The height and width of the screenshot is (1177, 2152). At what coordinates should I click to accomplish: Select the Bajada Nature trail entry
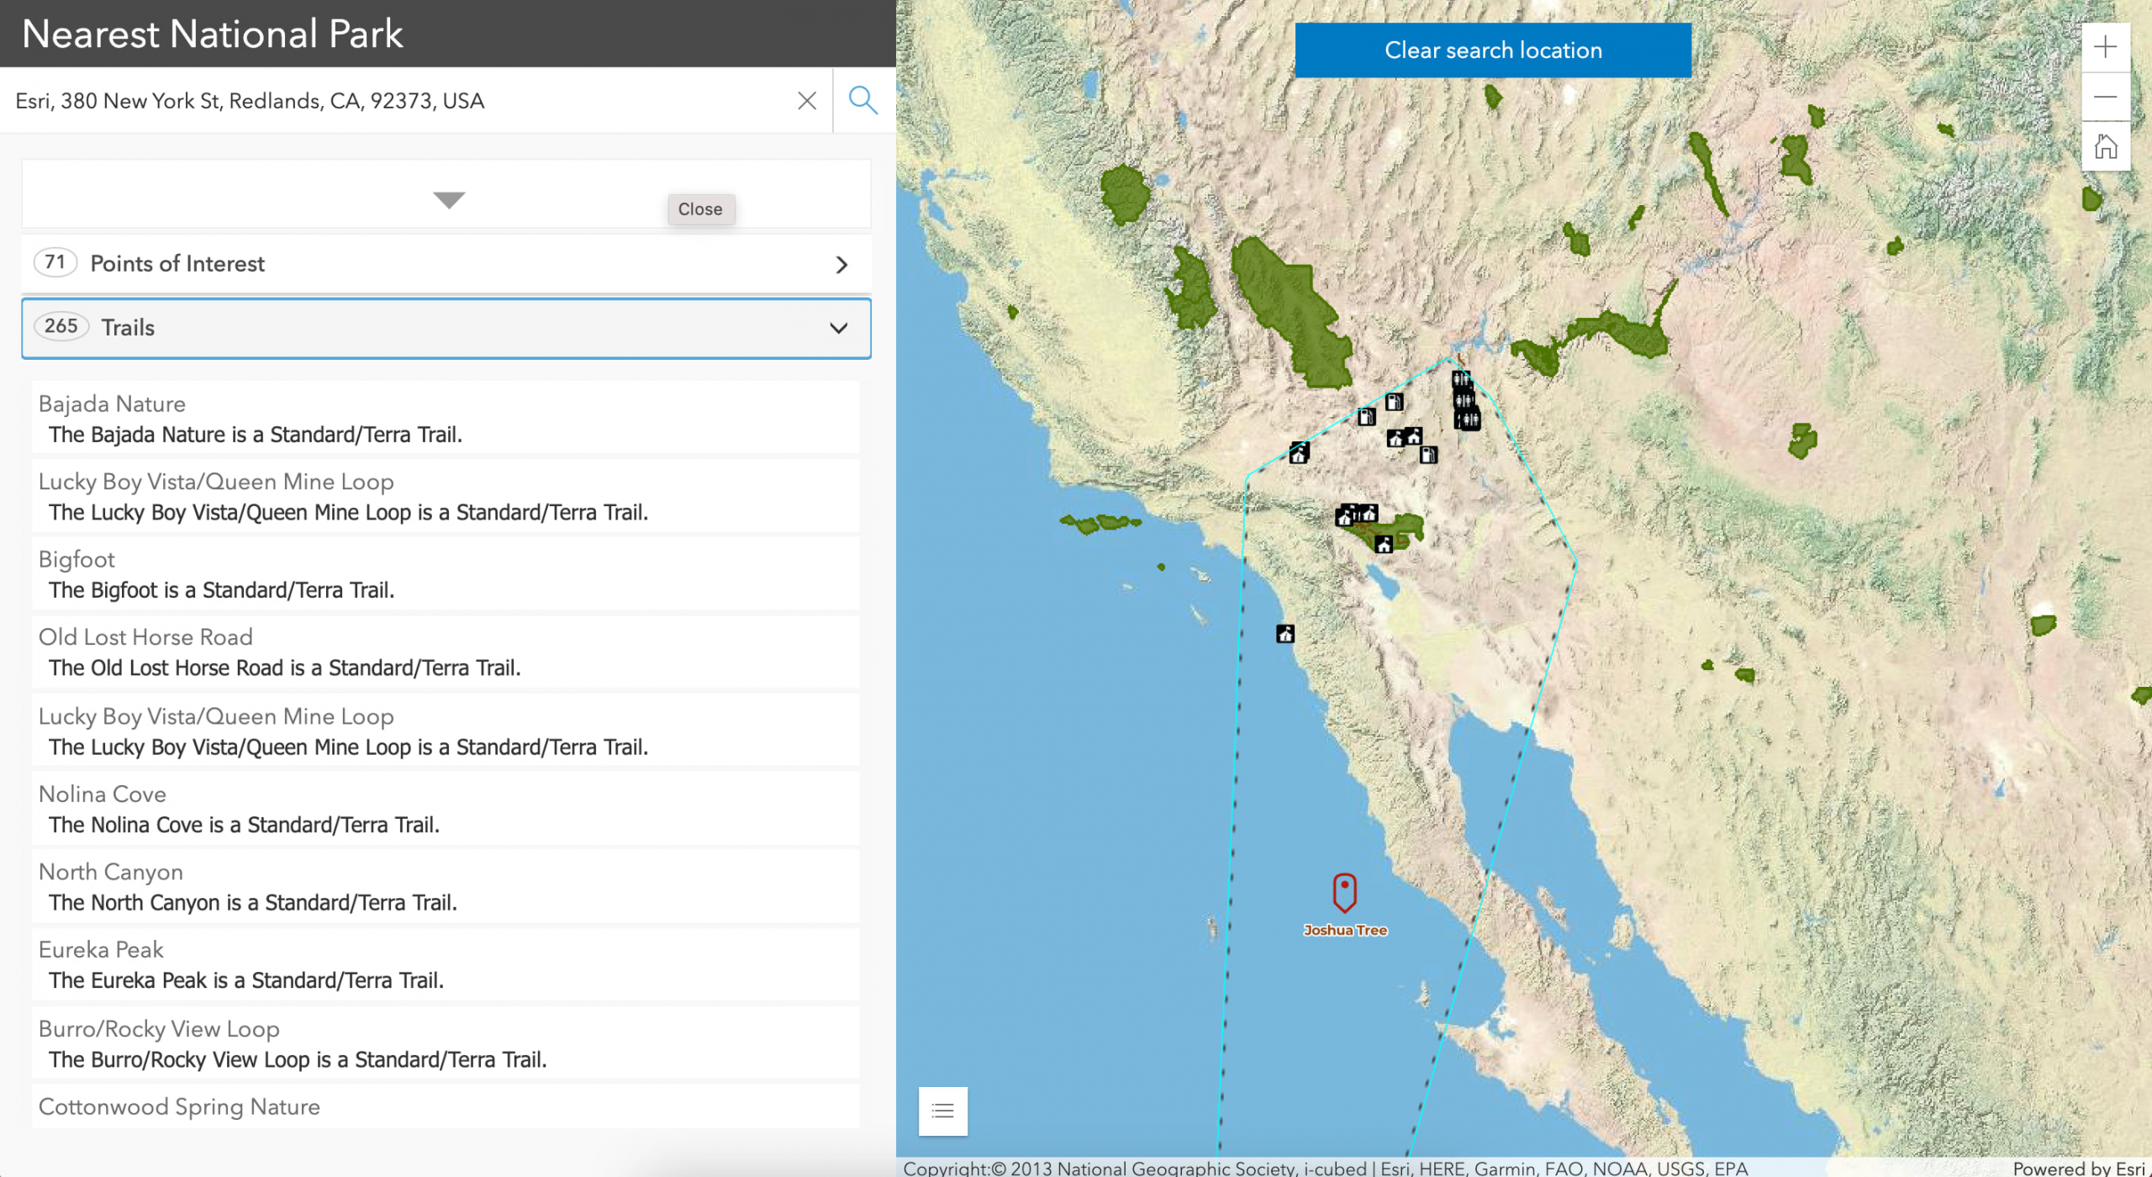point(446,419)
